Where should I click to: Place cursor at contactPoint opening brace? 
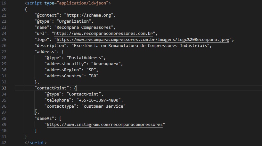click(75, 88)
